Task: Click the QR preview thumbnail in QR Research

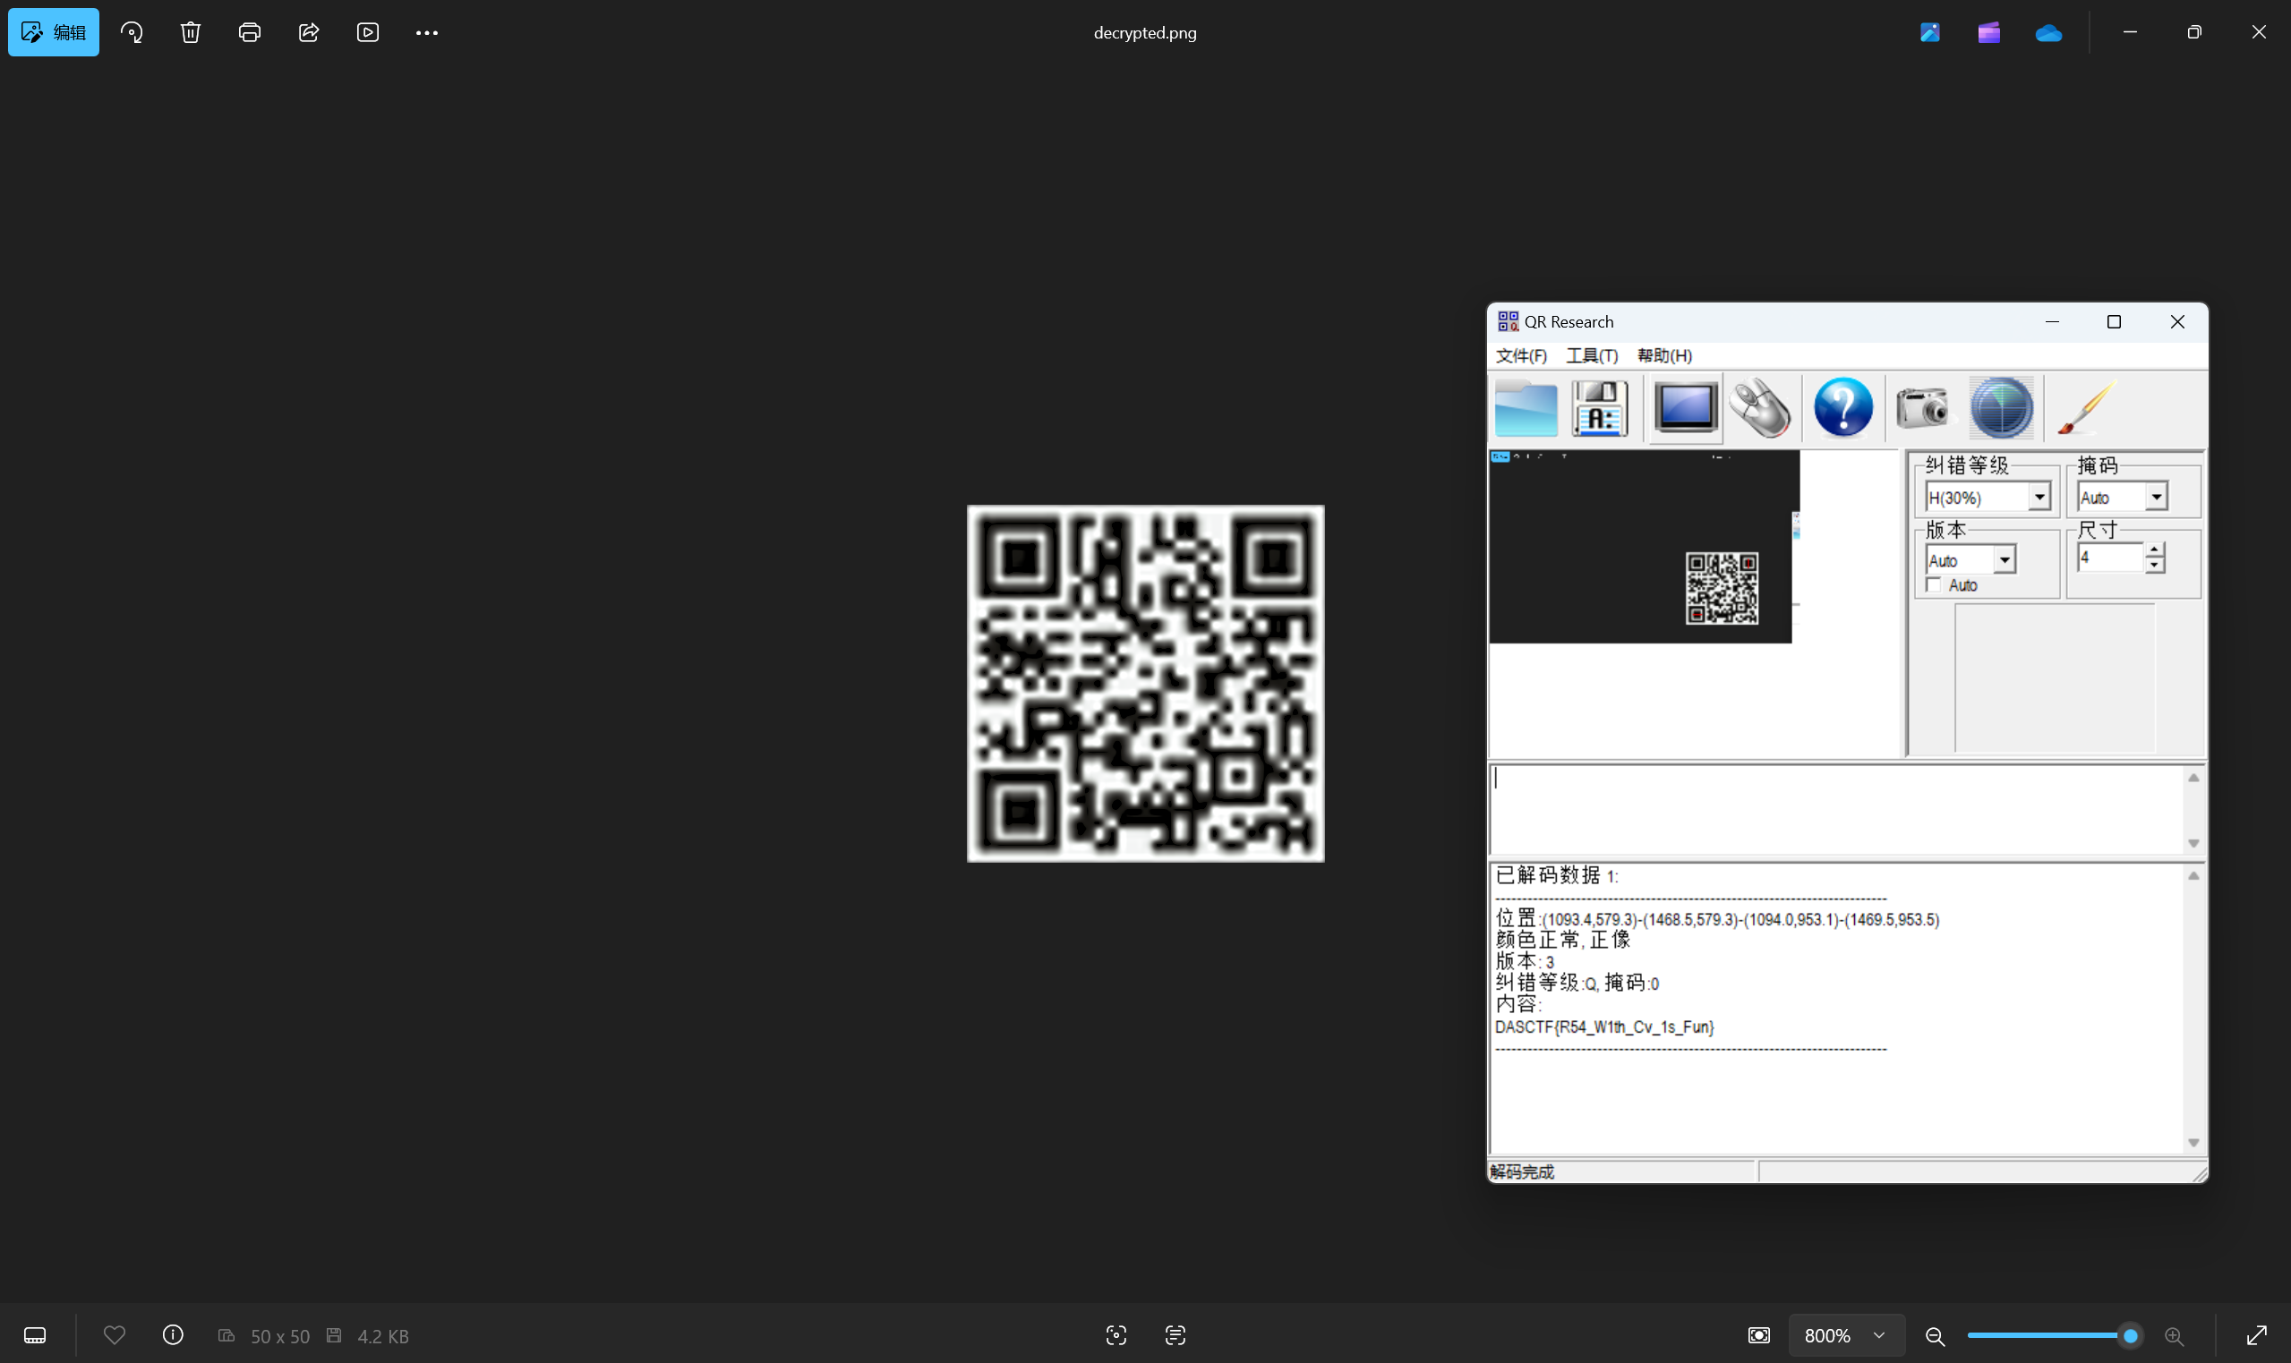Action: pyautogui.click(x=1645, y=547)
